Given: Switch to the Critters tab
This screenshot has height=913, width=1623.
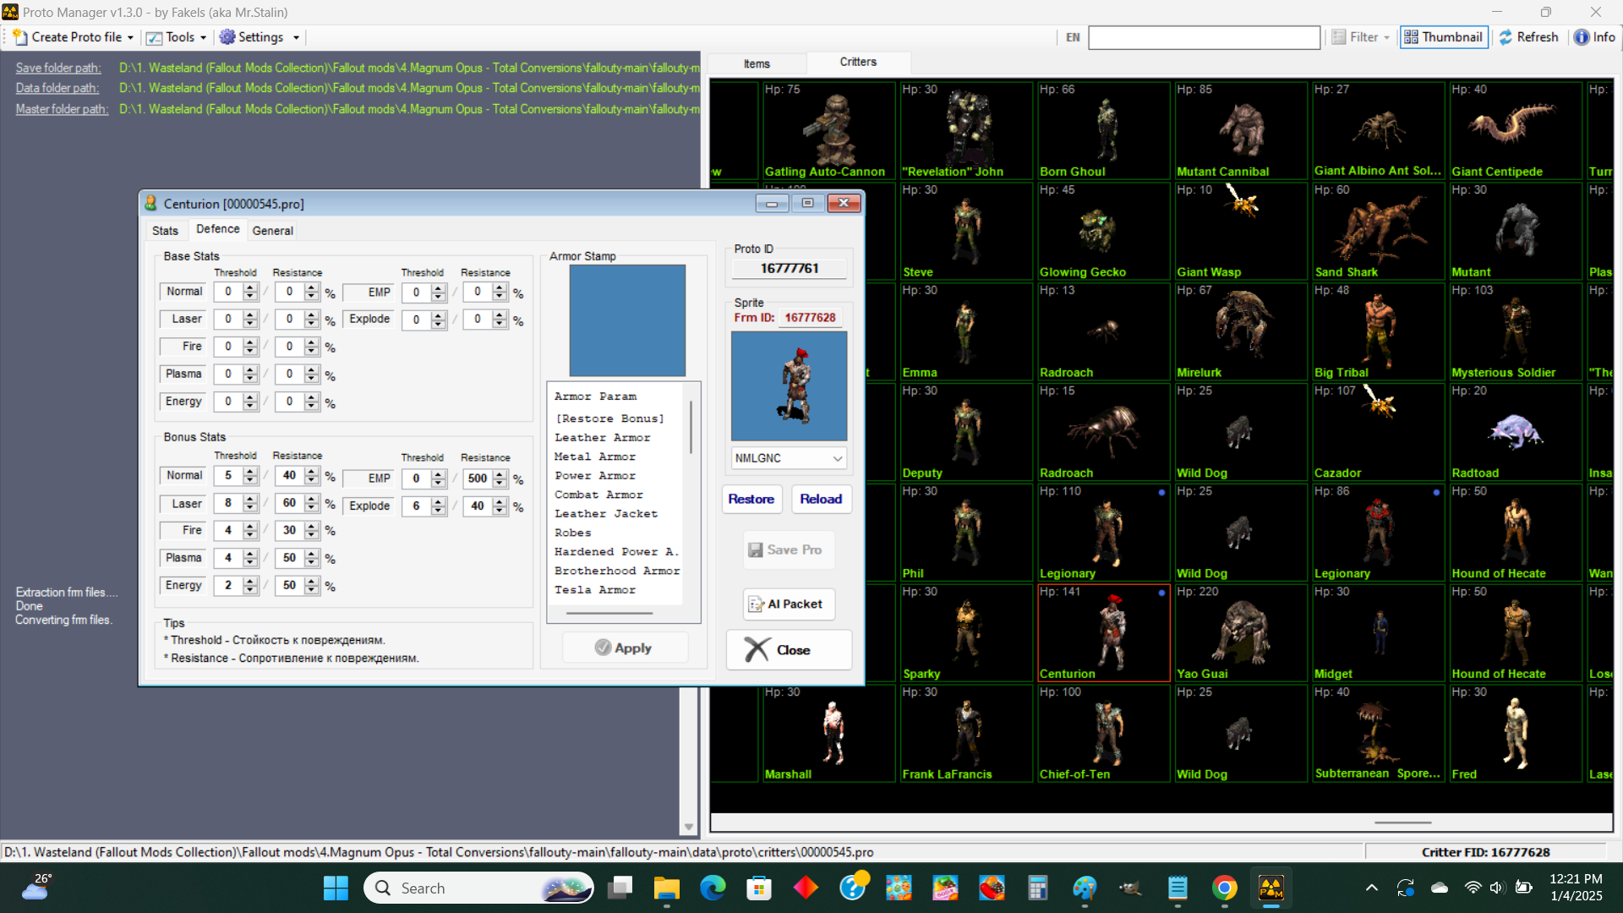Looking at the screenshot, I should [858, 62].
